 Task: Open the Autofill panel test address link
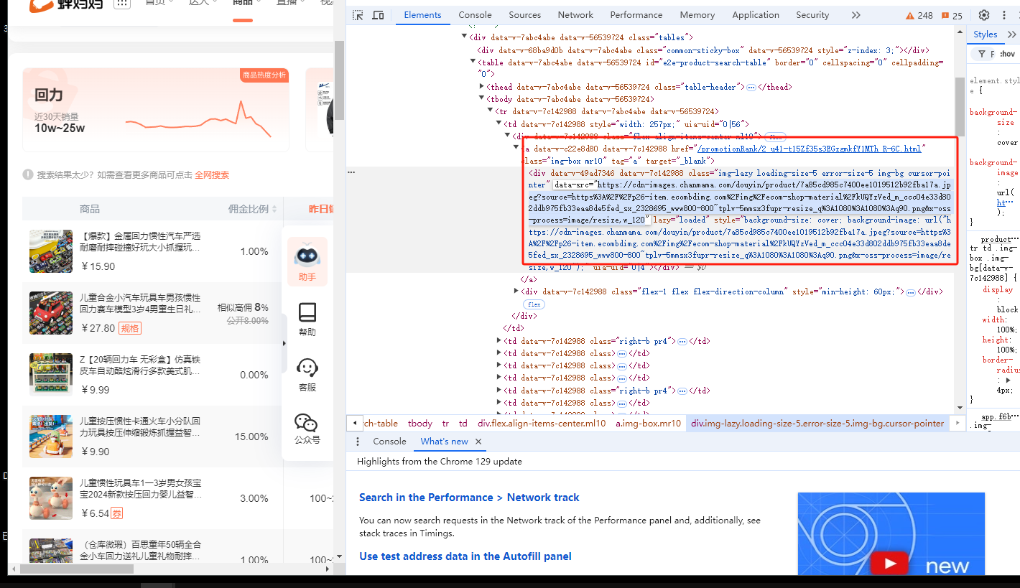[465, 556]
